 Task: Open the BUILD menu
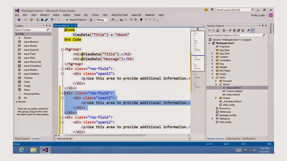pos(56,15)
